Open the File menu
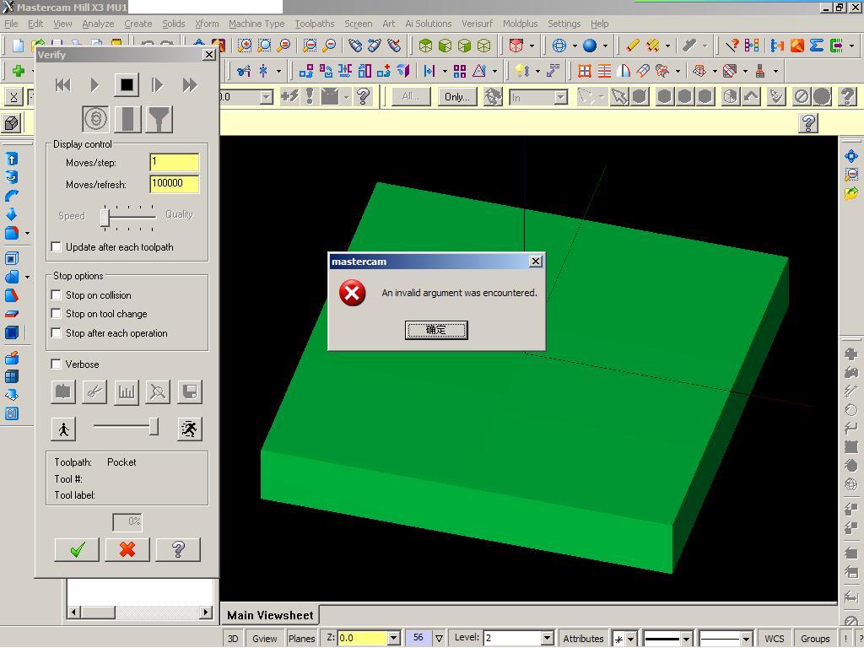 (11, 24)
